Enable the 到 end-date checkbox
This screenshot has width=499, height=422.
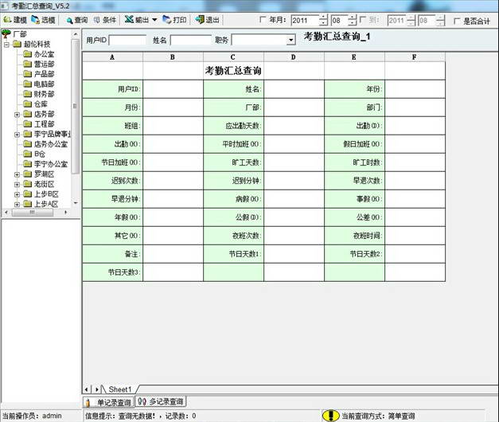[362, 20]
